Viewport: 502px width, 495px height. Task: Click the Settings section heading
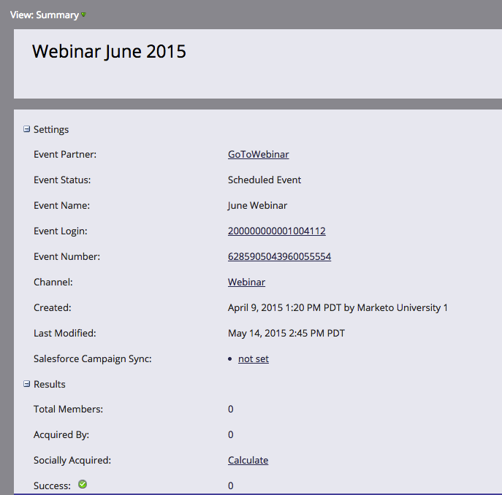[51, 129]
